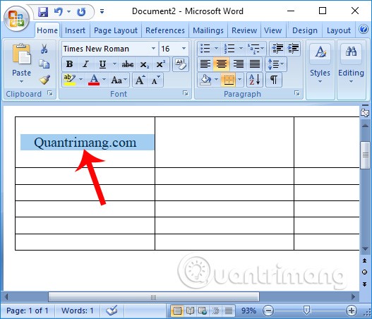Image resolution: width=372 pixels, height=319 pixels.
Task: Toggle center alignment
Action: pyautogui.click(x=222, y=64)
